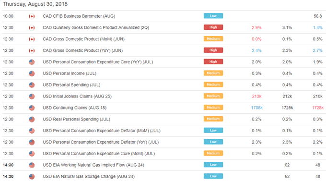Open USD Continuing Claims (AUG 18) event

click(x=74, y=108)
